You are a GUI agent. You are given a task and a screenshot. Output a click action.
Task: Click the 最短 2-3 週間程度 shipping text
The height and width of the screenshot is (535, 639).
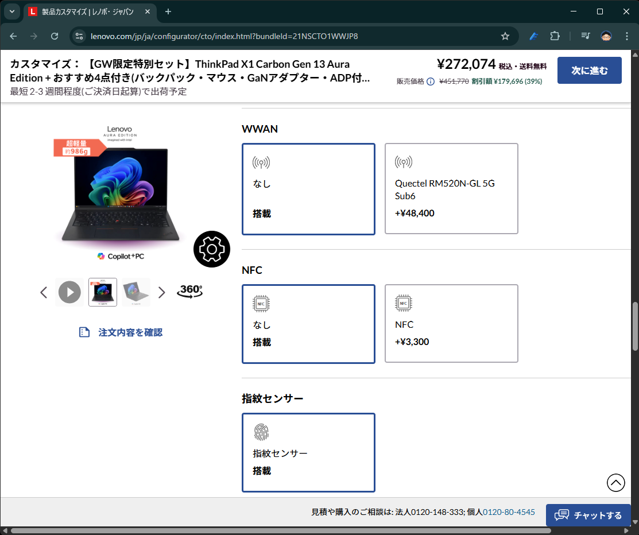point(98,91)
